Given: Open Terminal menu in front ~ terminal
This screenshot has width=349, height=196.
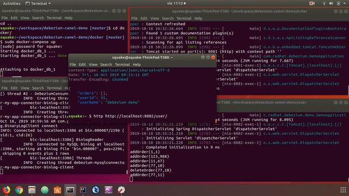Looking at the screenshot, I should (122, 64).
